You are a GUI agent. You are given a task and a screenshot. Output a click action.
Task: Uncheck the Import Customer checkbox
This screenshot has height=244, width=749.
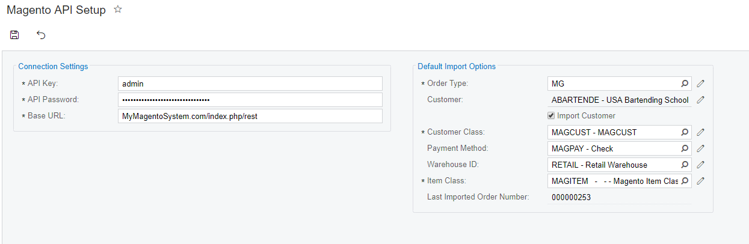pyautogui.click(x=551, y=116)
